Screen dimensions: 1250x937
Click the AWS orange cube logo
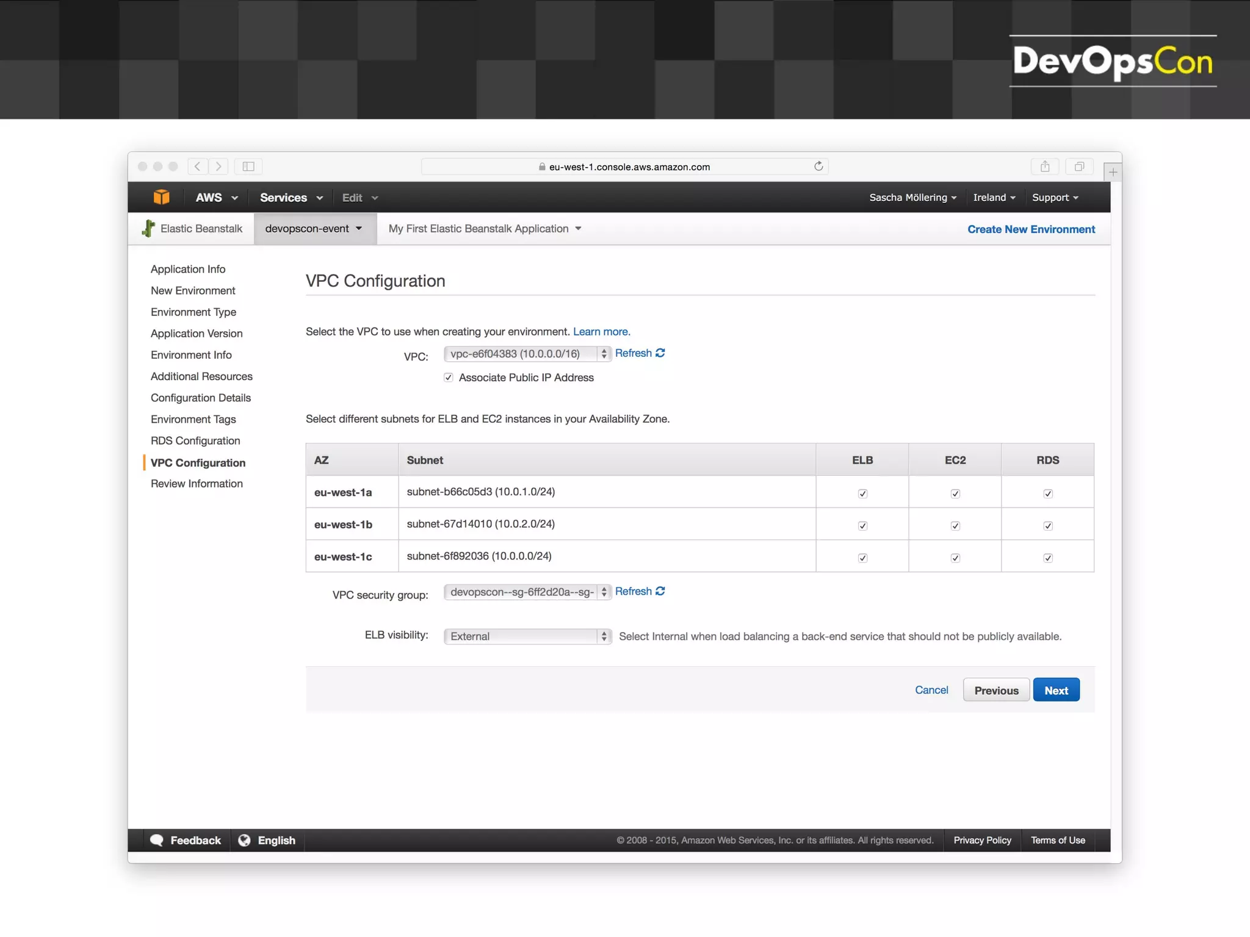[x=161, y=197]
